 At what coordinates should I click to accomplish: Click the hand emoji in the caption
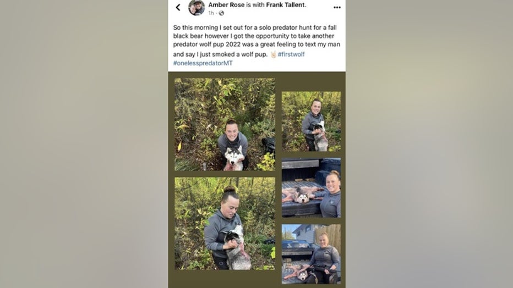pyautogui.click(x=274, y=54)
